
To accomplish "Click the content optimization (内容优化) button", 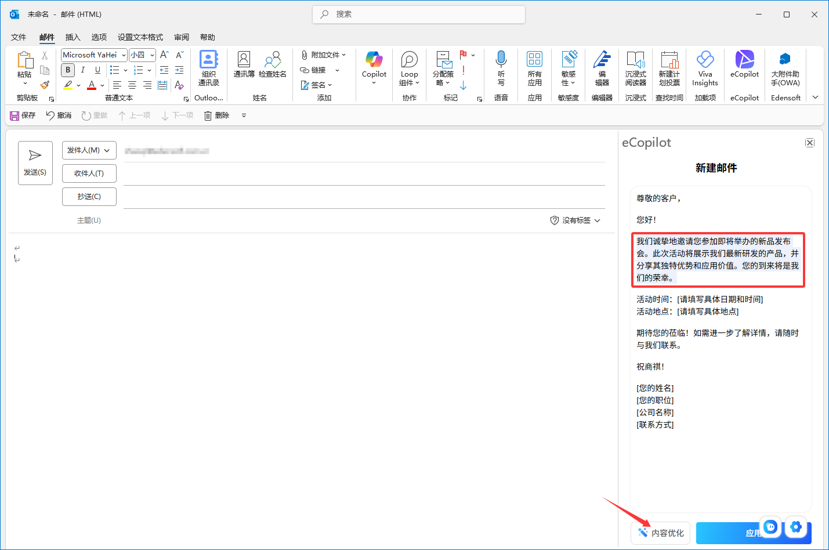I will click(x=661, y=533).
